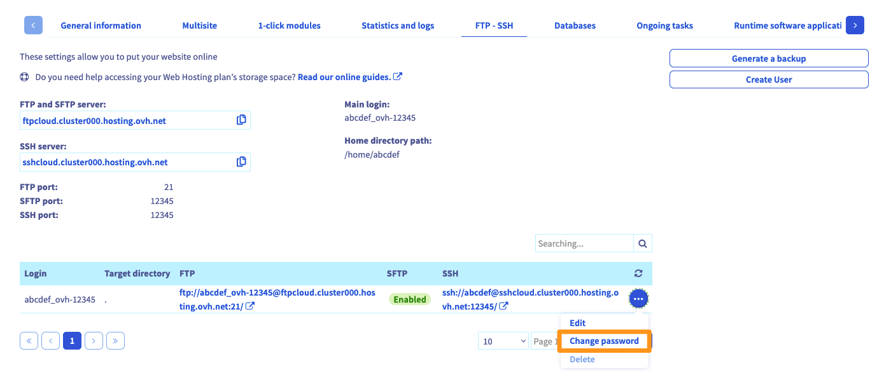Open the Statistics and logs tab

coord(398,26)
